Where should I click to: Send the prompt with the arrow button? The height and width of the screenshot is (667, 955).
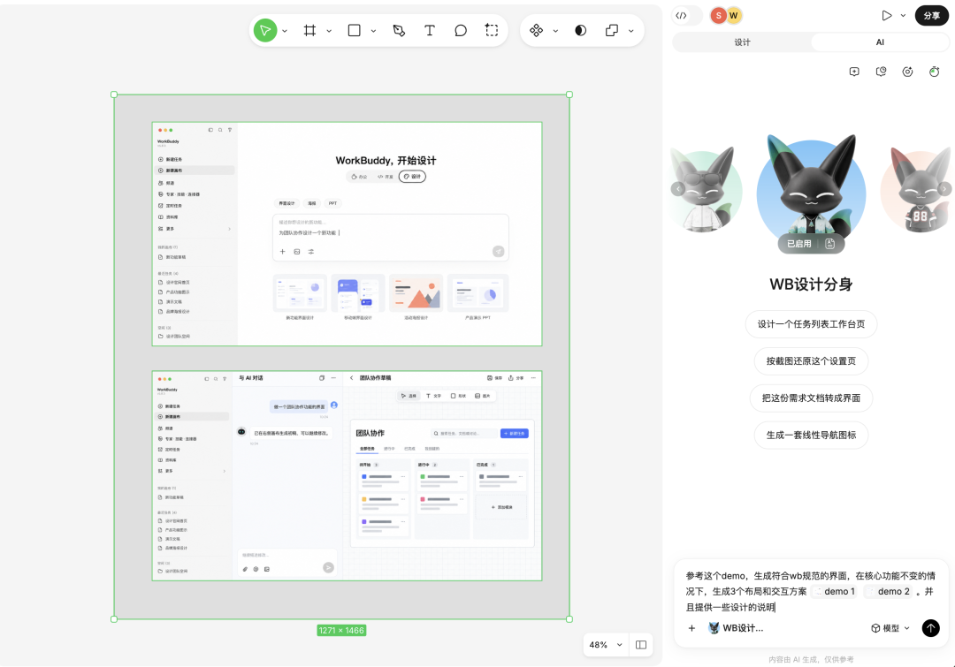tap(930, 628)
